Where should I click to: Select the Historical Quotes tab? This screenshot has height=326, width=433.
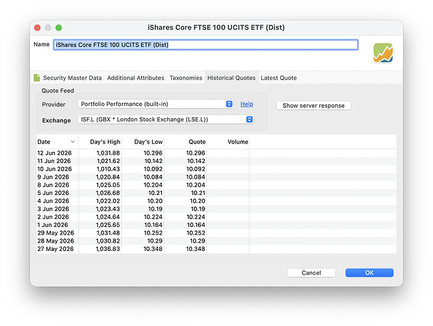[x=231, y=78]
